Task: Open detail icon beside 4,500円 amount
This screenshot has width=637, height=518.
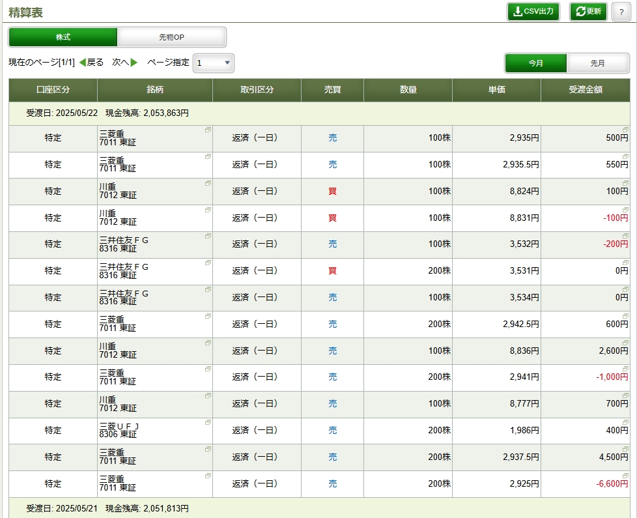Action: (626, 449)
